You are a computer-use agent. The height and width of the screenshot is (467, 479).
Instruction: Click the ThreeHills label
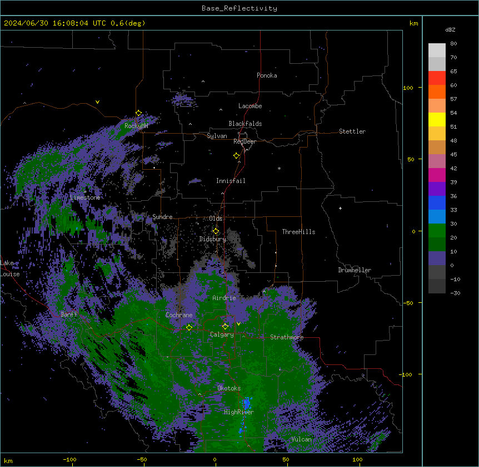pos(298,232)
